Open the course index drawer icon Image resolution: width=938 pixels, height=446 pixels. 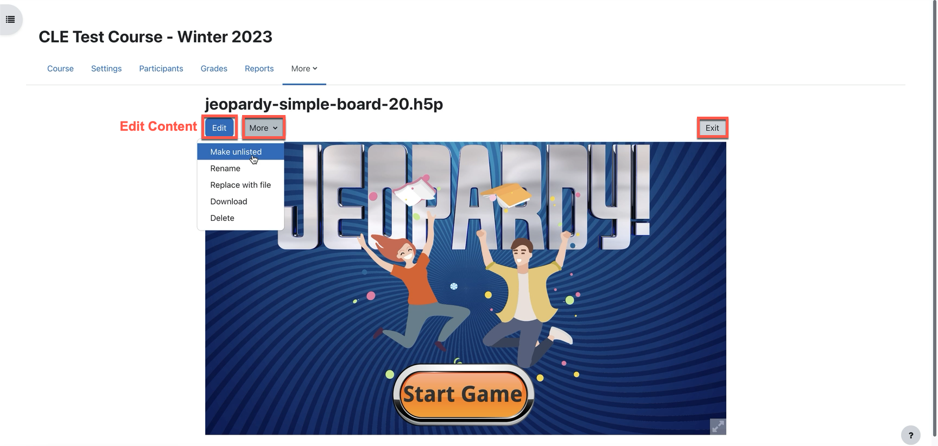[x=10, y=20]
